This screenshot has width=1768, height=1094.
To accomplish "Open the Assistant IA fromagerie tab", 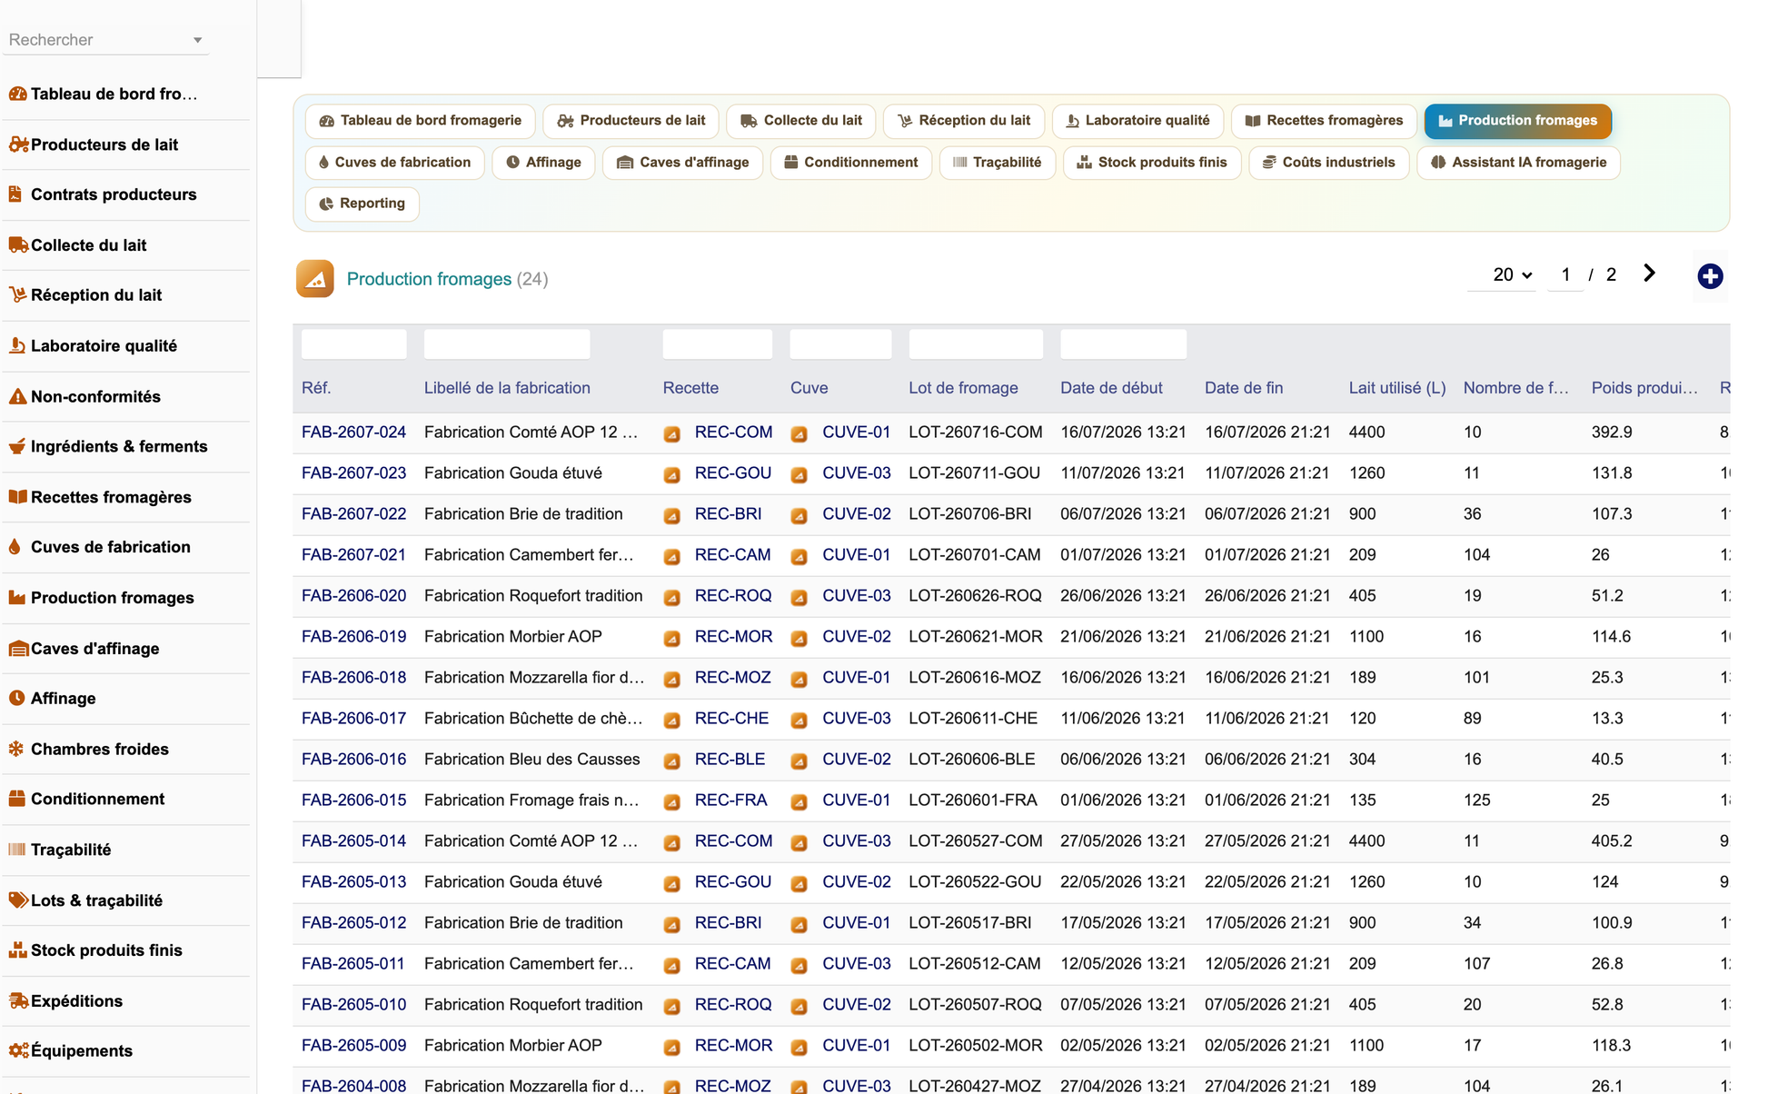I will (x=1519, y=163).
